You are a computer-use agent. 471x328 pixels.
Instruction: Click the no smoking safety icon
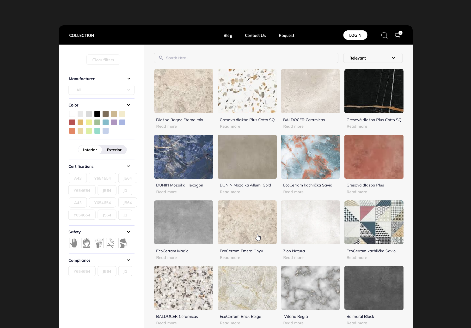coord(111,243)
